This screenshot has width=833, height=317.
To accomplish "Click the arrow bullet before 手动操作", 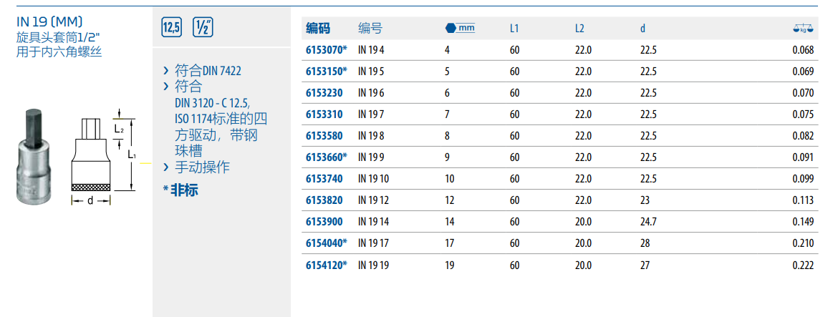I will [x=166, y=167].
